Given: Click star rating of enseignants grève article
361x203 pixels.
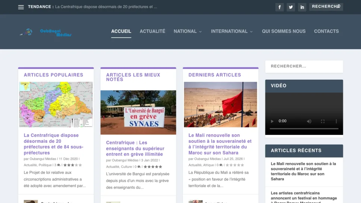Looking at the screenshot, I should pos(153,167).
